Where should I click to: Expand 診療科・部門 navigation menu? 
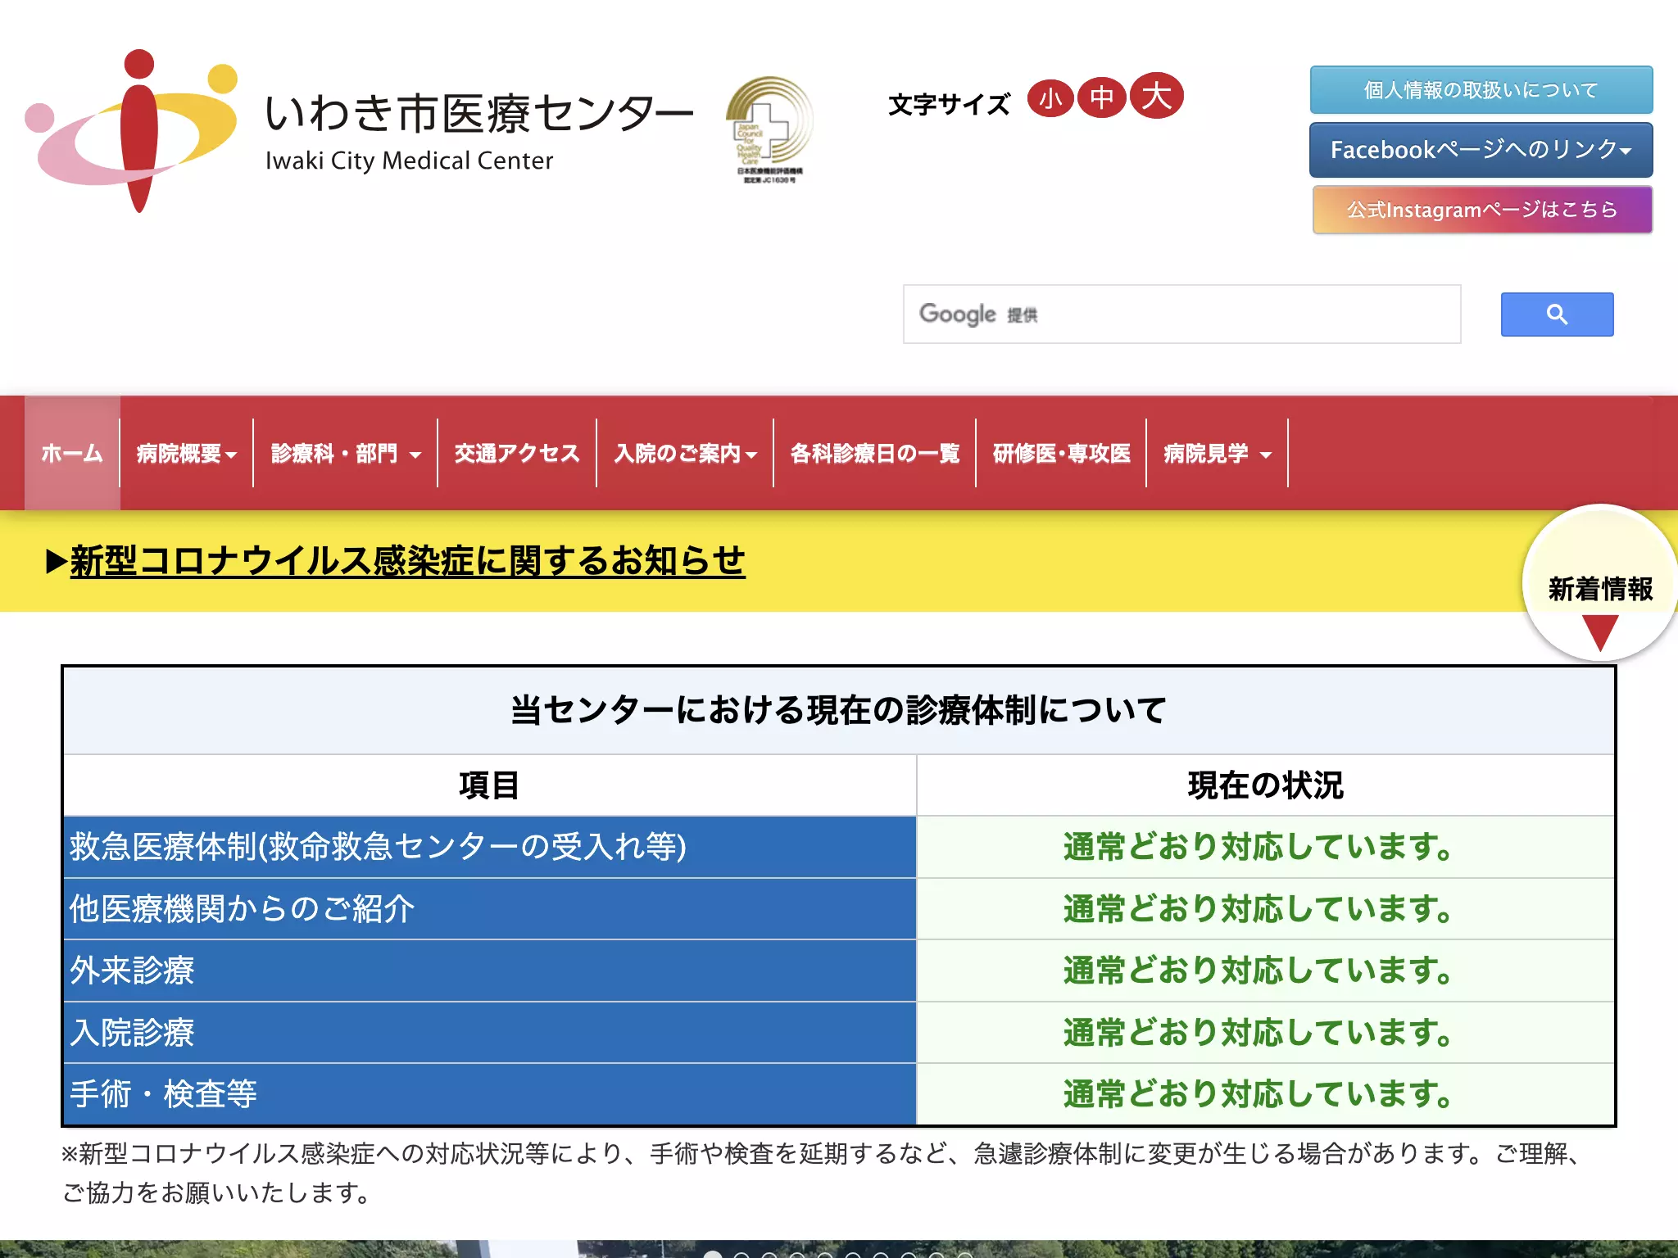(346, 453)
